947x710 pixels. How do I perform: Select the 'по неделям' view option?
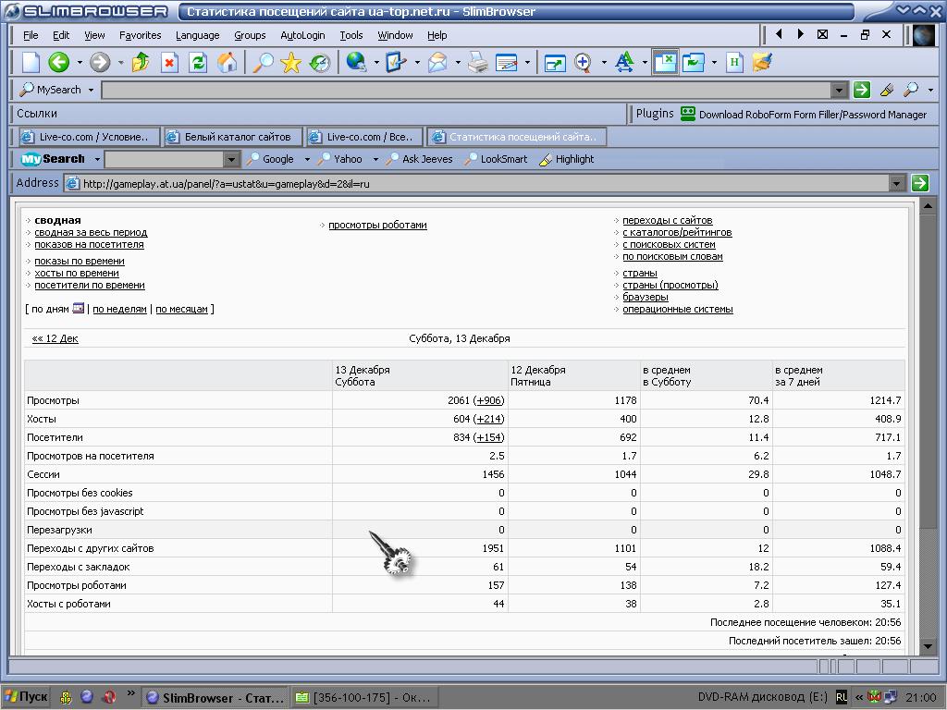tap(119, 309)
